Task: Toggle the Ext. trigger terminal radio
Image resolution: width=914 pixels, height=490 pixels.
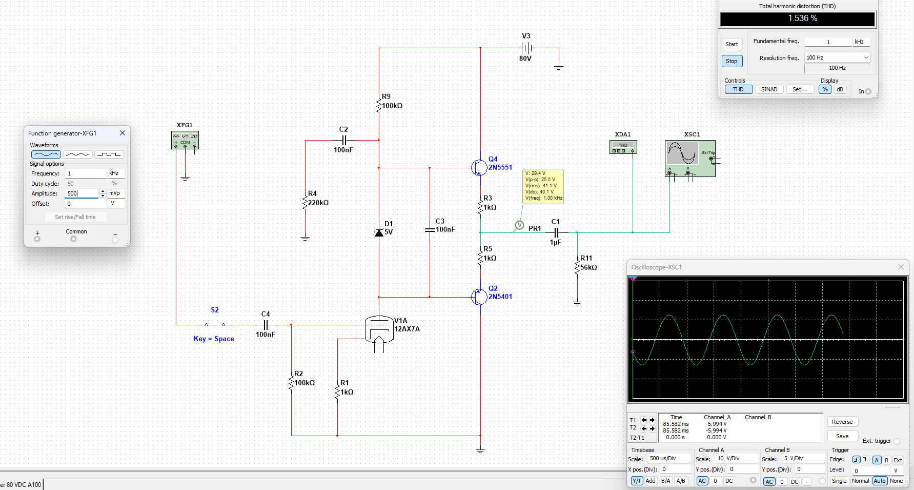Action: (x=897, y=441)
